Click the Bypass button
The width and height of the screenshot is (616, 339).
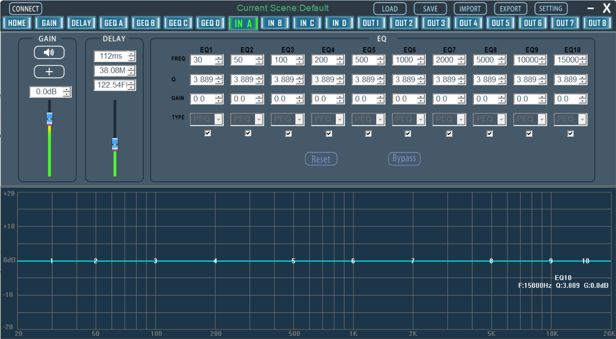[404, 159]
